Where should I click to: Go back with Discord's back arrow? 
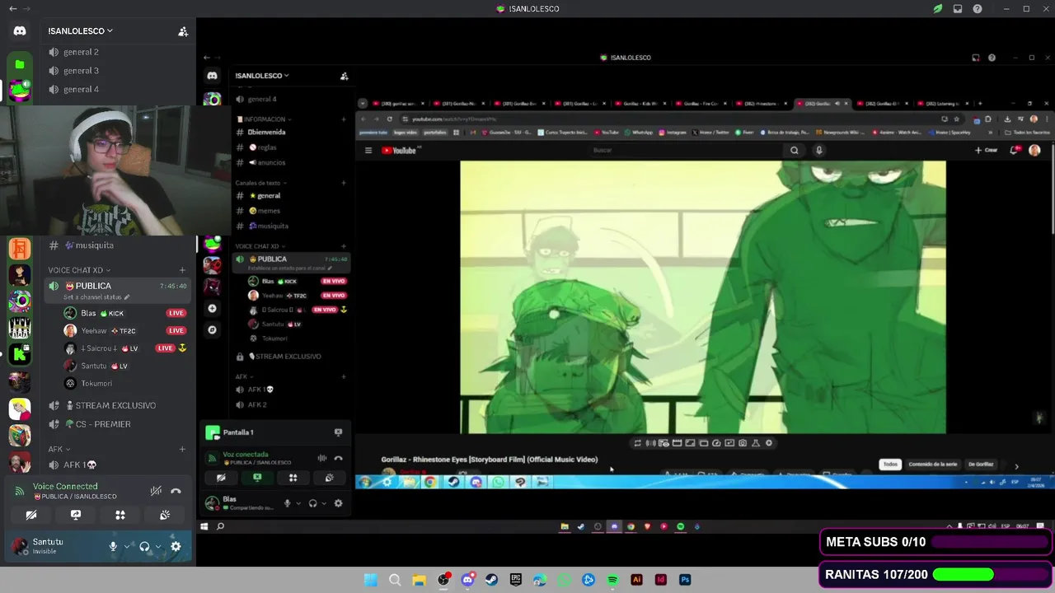point(13,9)
